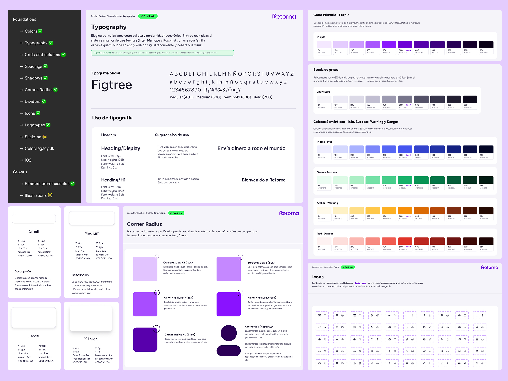Viewport: 508px width, 381px height.
Task: Select the filled bar chart icon
Action: 459,351
